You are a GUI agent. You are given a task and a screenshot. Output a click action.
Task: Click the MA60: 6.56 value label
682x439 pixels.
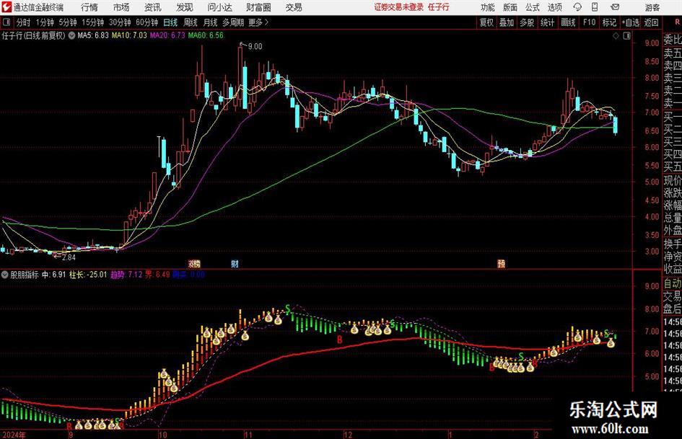(x=206, y=35)
